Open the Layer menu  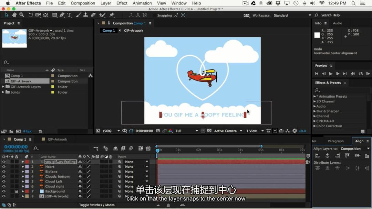click(x=106, y=3)
